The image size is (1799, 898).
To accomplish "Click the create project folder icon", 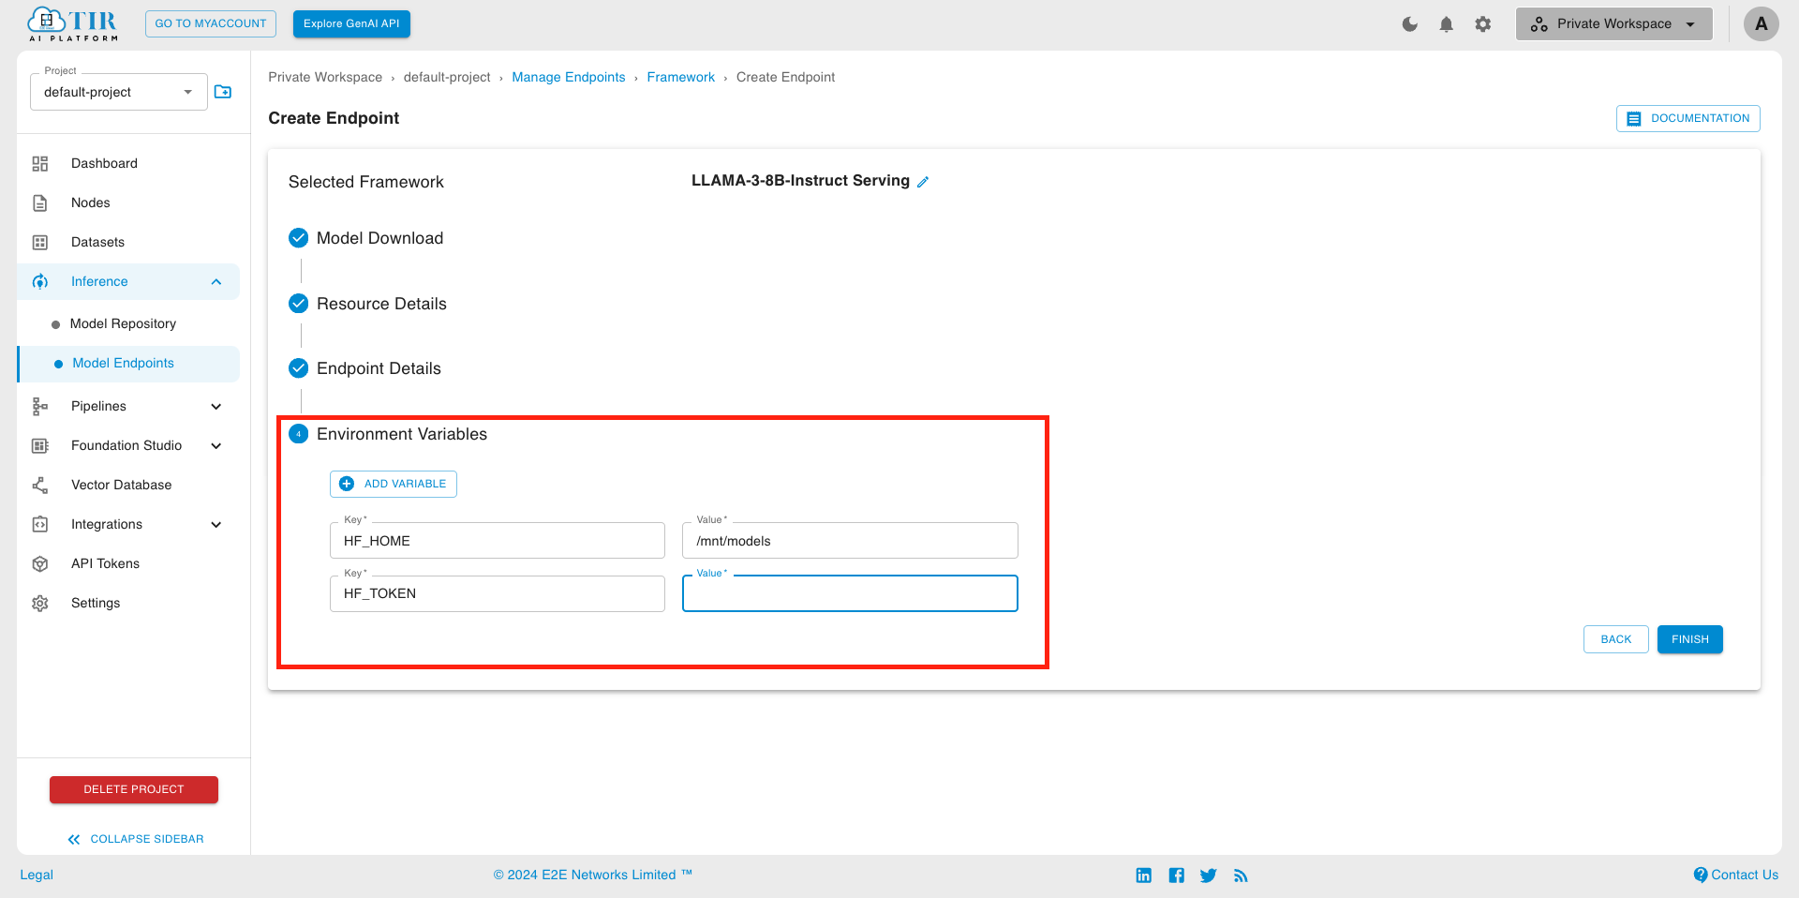I will pos(223,92).
